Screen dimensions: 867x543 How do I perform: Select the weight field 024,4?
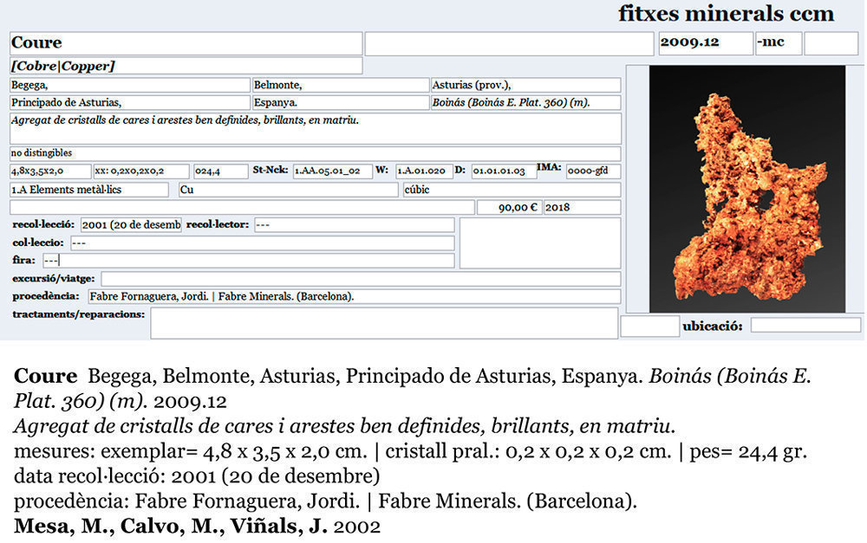220,171
